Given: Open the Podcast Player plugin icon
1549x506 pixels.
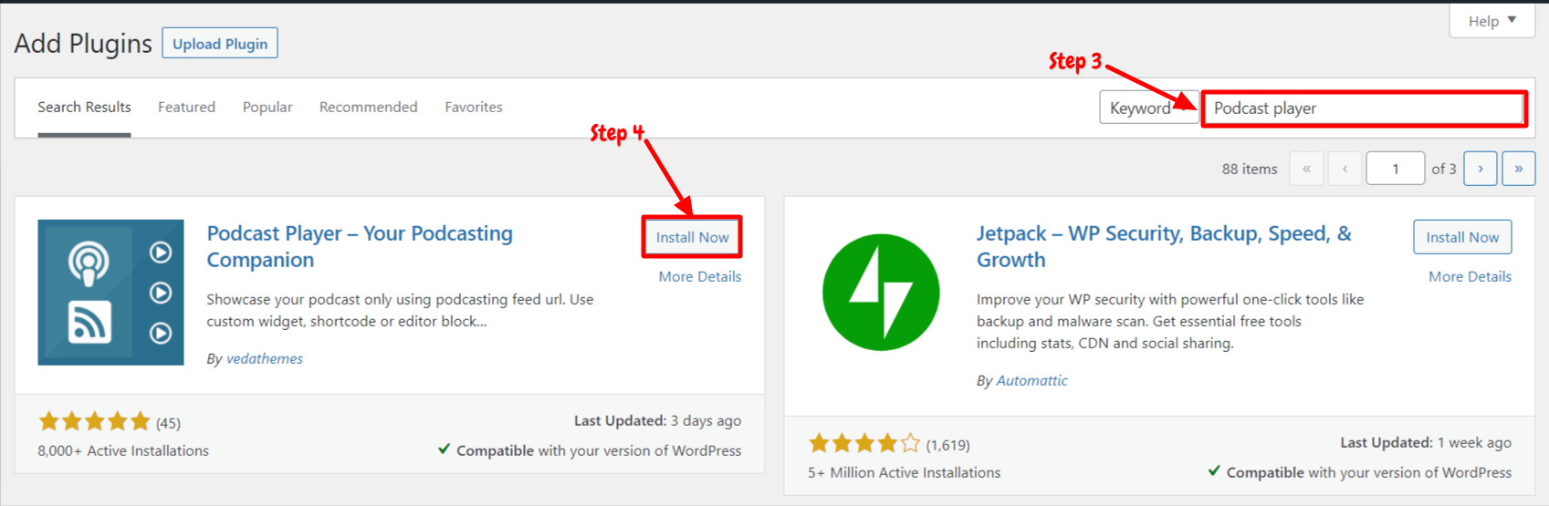Looking at the screenshot, I should click(110, 292).
